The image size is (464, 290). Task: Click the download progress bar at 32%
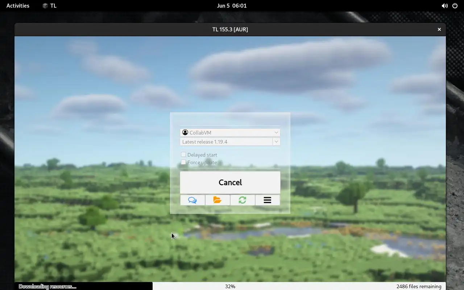click(230, 286)
